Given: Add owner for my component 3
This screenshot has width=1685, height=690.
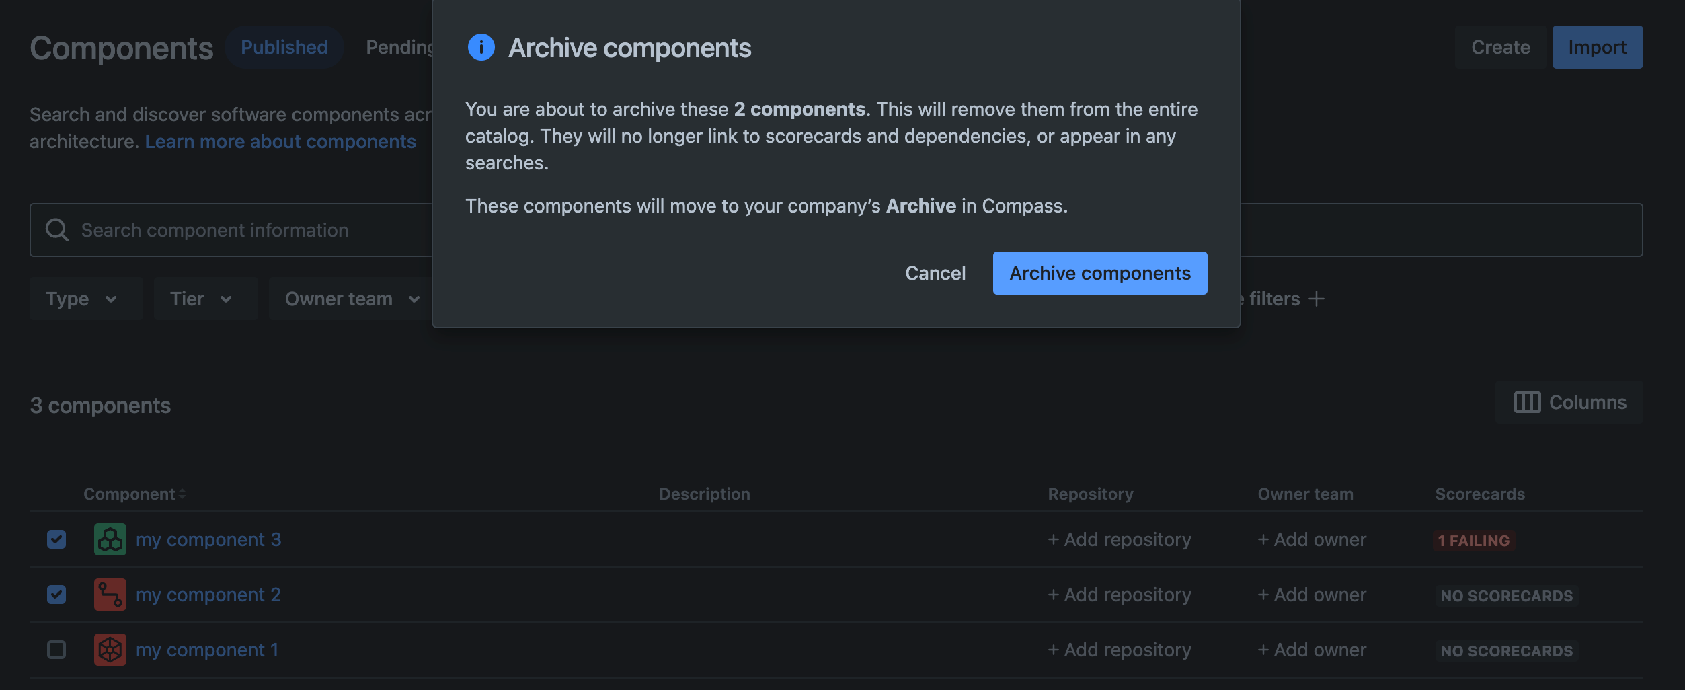Looking at the screenshot, I should pyautogui.click(x=1312, y=539).
